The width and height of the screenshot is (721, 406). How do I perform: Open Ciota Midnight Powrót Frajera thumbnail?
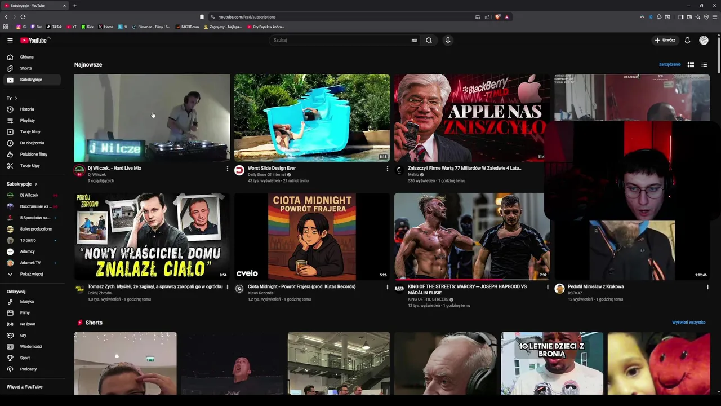pyautogui.click(x=312, y=236)
